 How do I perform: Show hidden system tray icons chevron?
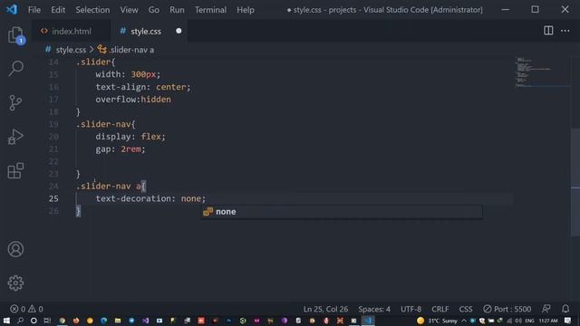(x=464, y=321)
